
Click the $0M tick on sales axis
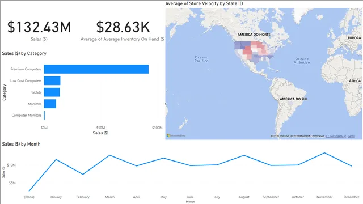click(x=44, y=127)
